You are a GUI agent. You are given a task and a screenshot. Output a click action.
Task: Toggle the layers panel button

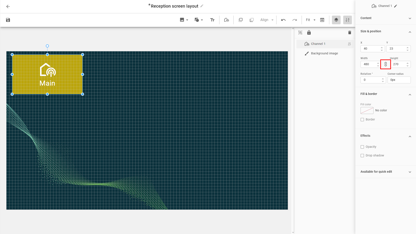336,20
